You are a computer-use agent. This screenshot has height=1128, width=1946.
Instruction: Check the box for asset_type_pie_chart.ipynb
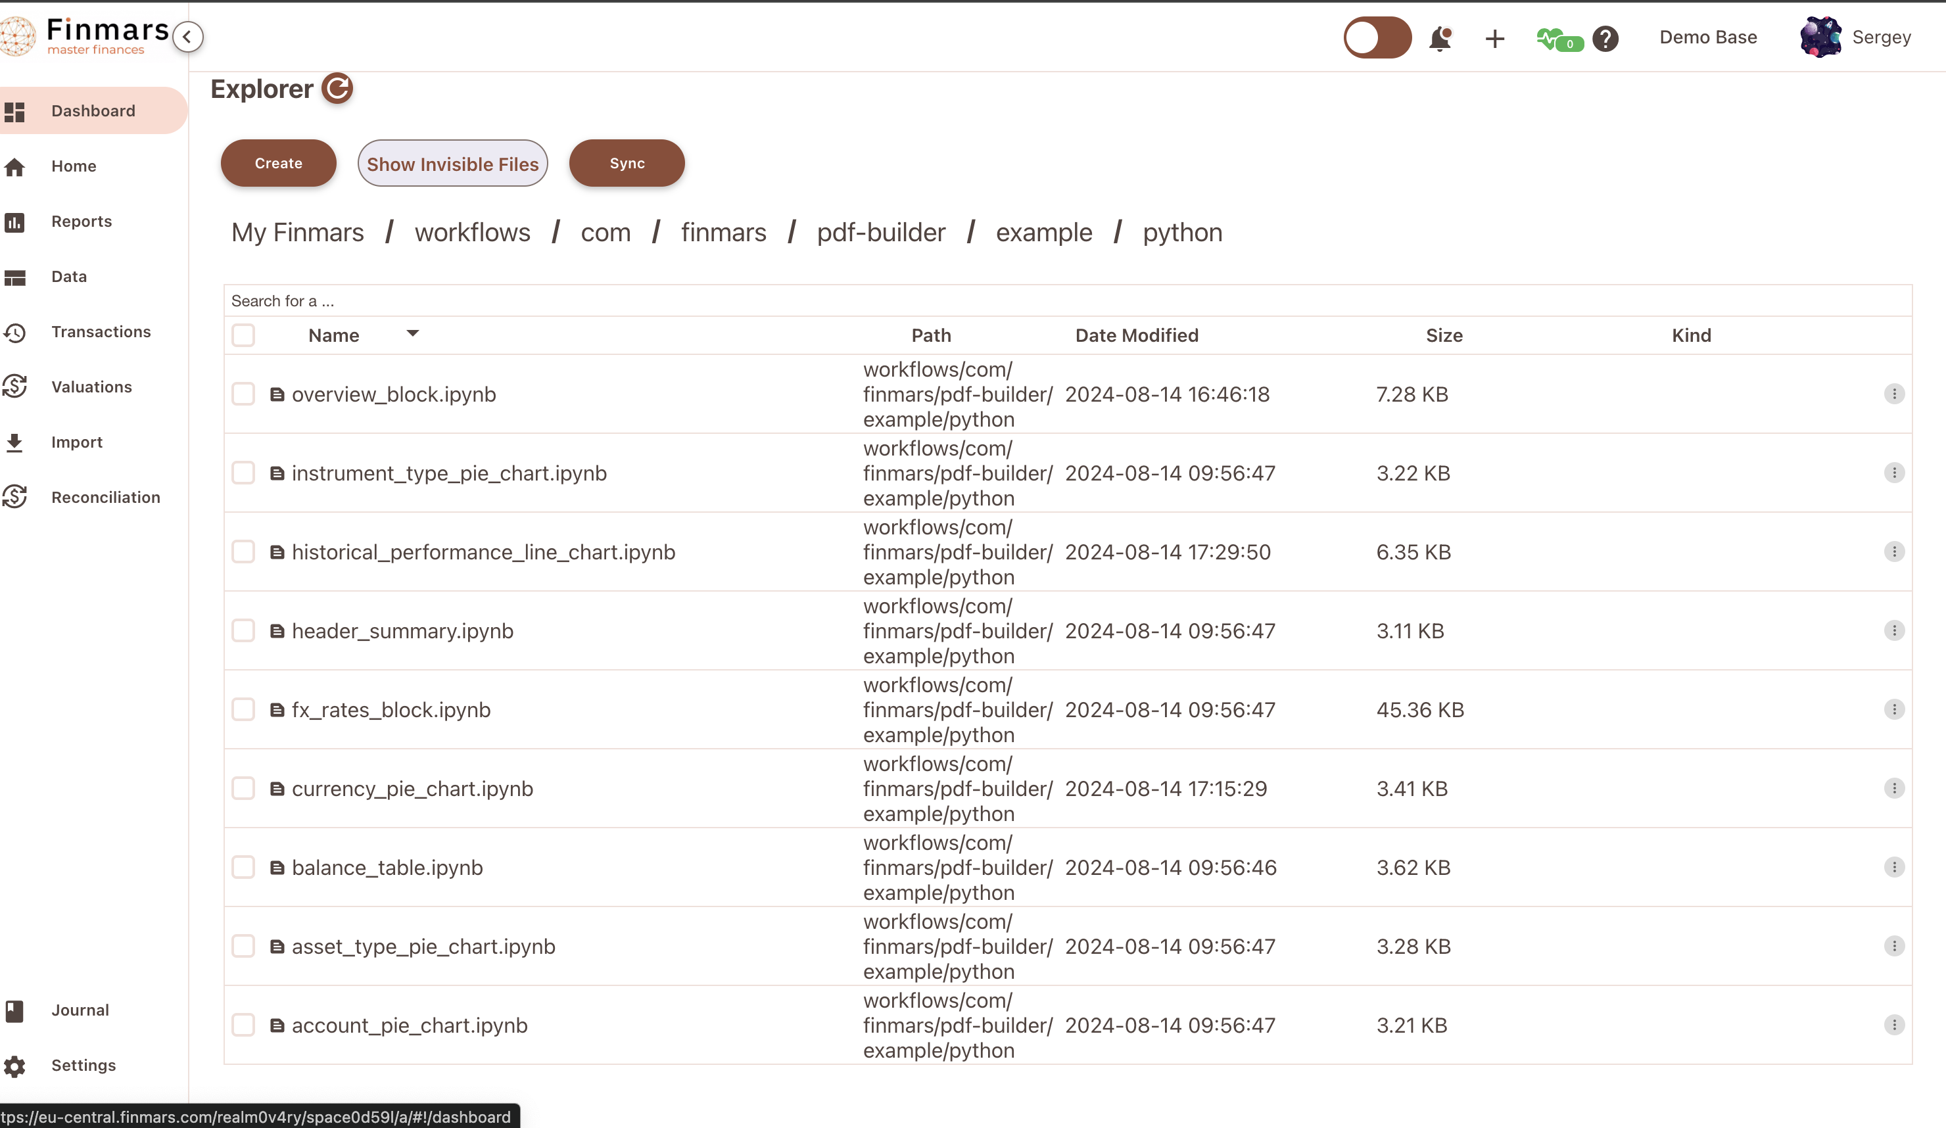coord(243,945)
